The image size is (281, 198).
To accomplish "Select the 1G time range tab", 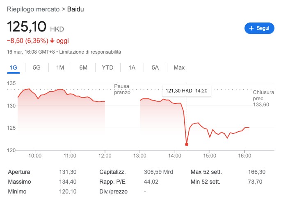I will pos(14,68).
